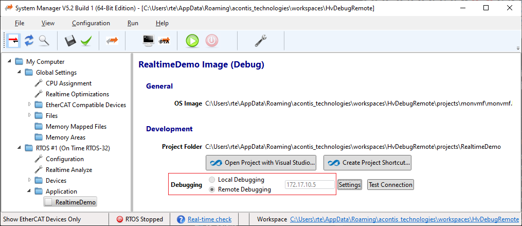Click Create Project Shortcut button
522x226 pixels.
[368, 163]
